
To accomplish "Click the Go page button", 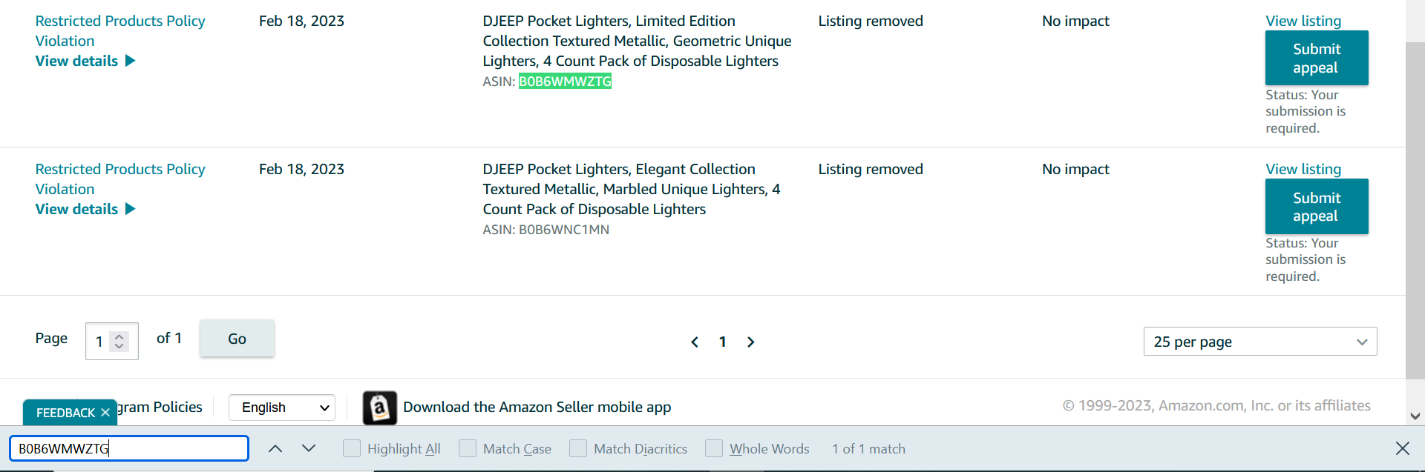I will coord(237,339).
